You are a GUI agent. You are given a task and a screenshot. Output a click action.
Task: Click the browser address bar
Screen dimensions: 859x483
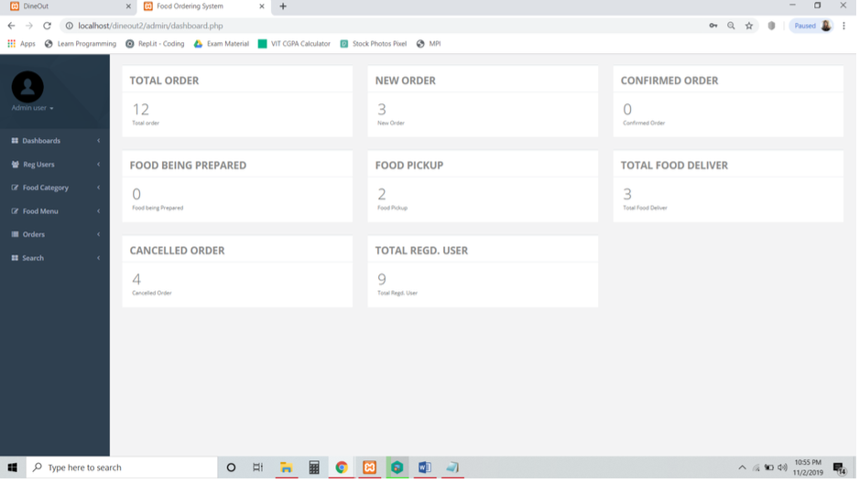[366, 26]
